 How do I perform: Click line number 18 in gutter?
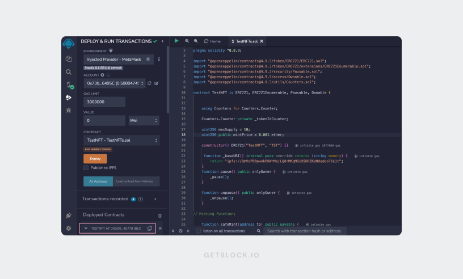pyautogui.click(x=183, y=134)
